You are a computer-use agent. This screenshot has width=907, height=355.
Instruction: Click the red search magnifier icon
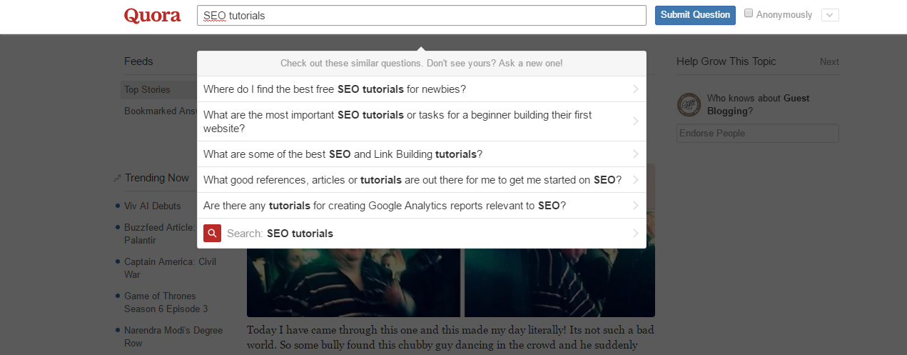click(x=212, y=234)
